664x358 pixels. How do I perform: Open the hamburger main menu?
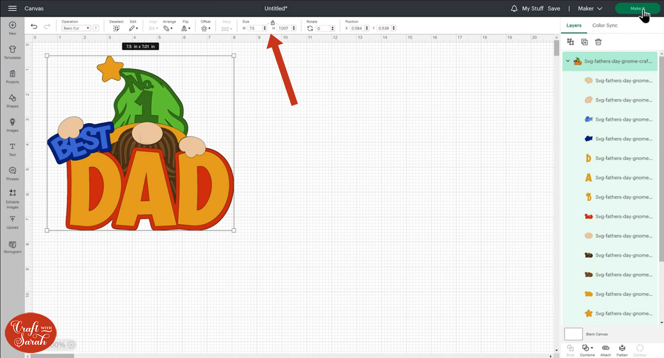point(12,8)
